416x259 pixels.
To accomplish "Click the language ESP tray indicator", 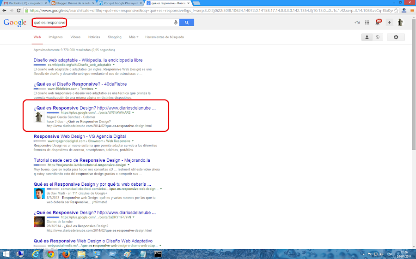I will pos(390,254).
